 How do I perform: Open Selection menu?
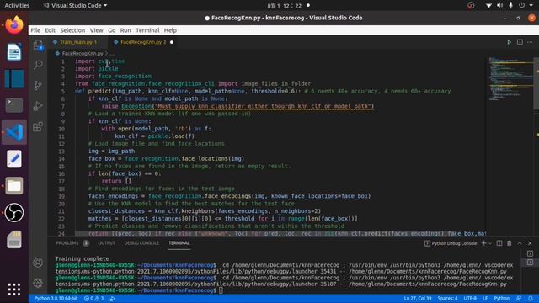coord(72,30)
